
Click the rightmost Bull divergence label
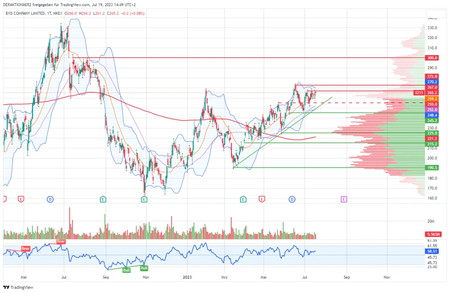coord(144,268)
